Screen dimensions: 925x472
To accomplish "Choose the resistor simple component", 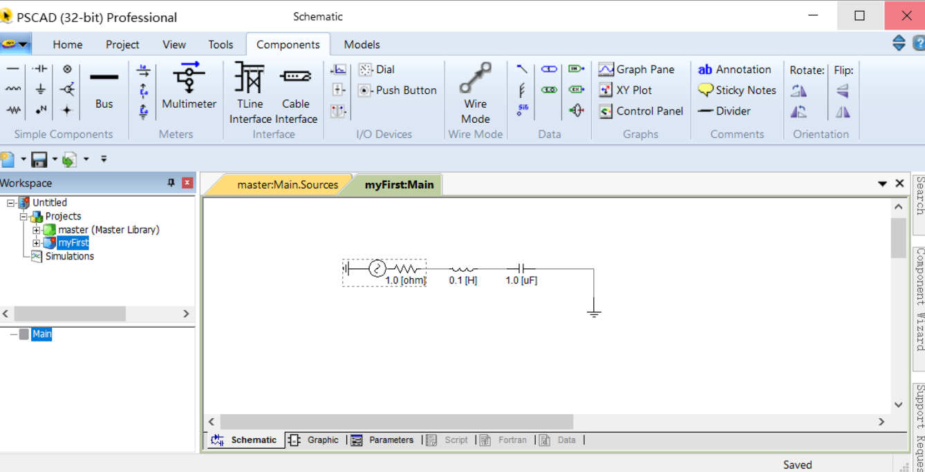I will click(13, 110).
